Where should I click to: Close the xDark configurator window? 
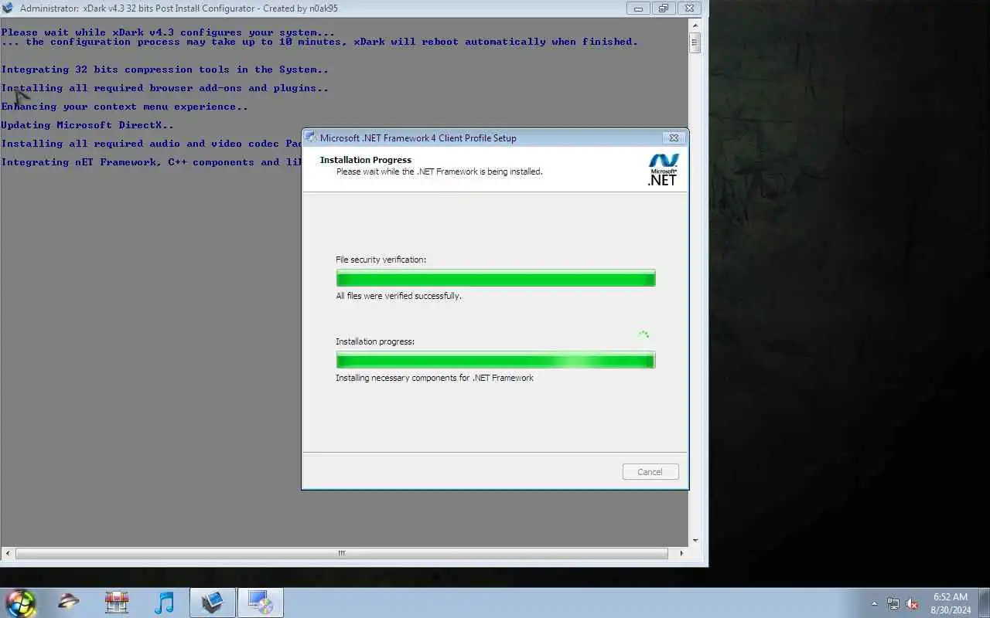(691, 8)
